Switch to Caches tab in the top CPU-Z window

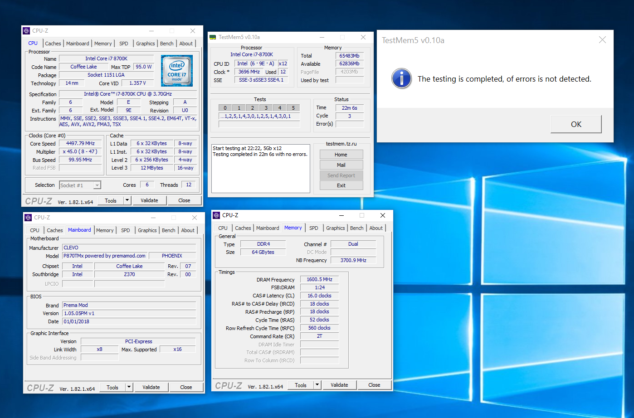[53, 44]
